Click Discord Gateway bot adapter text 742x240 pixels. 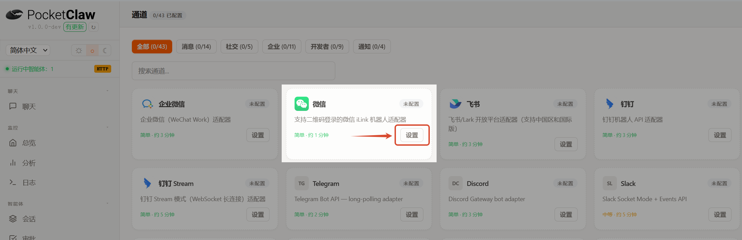487,199
